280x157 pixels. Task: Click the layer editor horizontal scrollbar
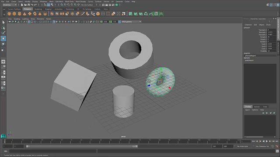point(255,137)
